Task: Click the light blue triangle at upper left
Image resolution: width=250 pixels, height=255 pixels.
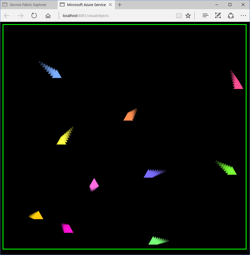Action: [56, 74]
